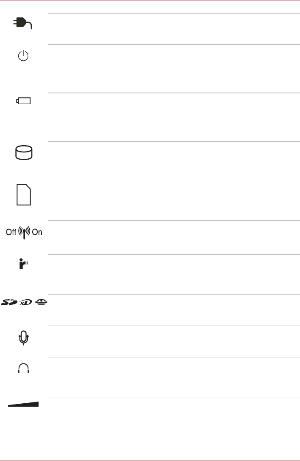Select the battery indicator icon

(x=23, y=101)
